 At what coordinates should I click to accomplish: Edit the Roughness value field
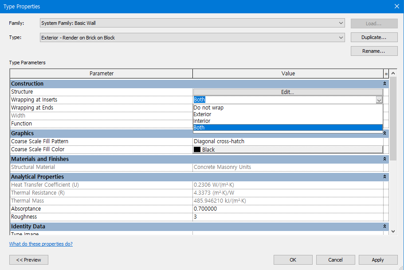coord(288,217)
